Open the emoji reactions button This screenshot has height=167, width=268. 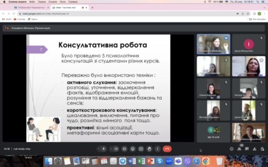(133, 149)
